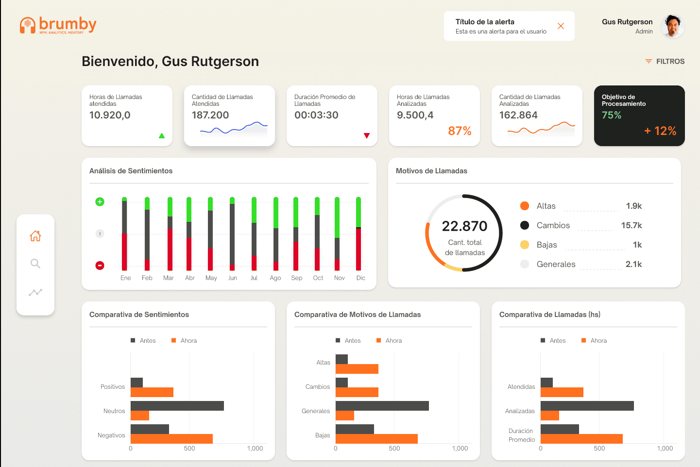Click red minus negative sentiment icon
The width and height of the screenshot is (700, 467).
coord(100,266)
